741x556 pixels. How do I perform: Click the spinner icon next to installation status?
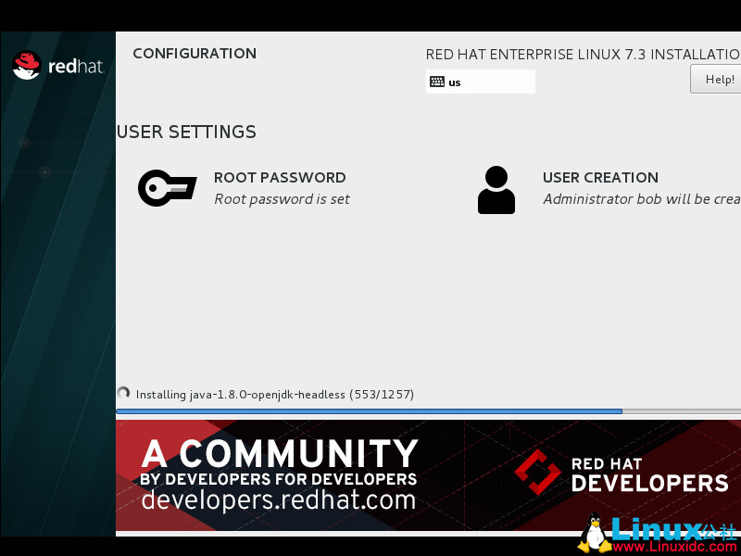point(123,393)
